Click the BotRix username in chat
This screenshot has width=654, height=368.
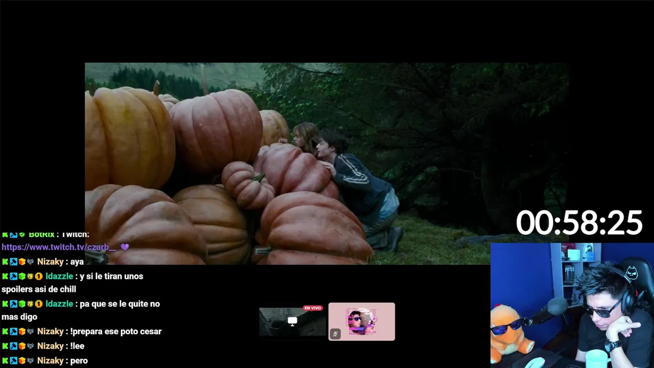point(41,234)
